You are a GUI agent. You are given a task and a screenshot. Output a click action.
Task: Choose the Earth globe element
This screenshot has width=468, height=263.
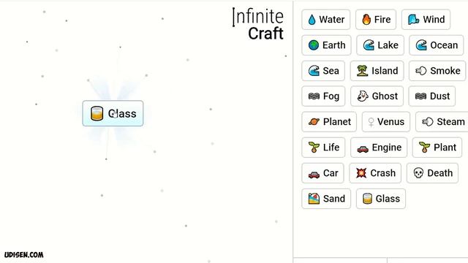click(x=326, y=45)
